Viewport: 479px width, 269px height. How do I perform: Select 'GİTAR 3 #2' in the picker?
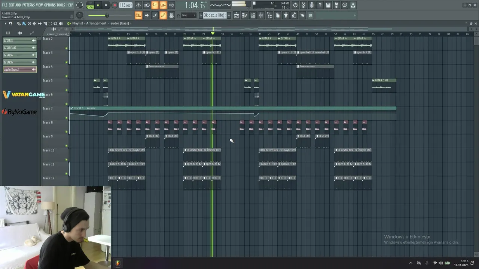pyautogui.click(x=20, y=48)
